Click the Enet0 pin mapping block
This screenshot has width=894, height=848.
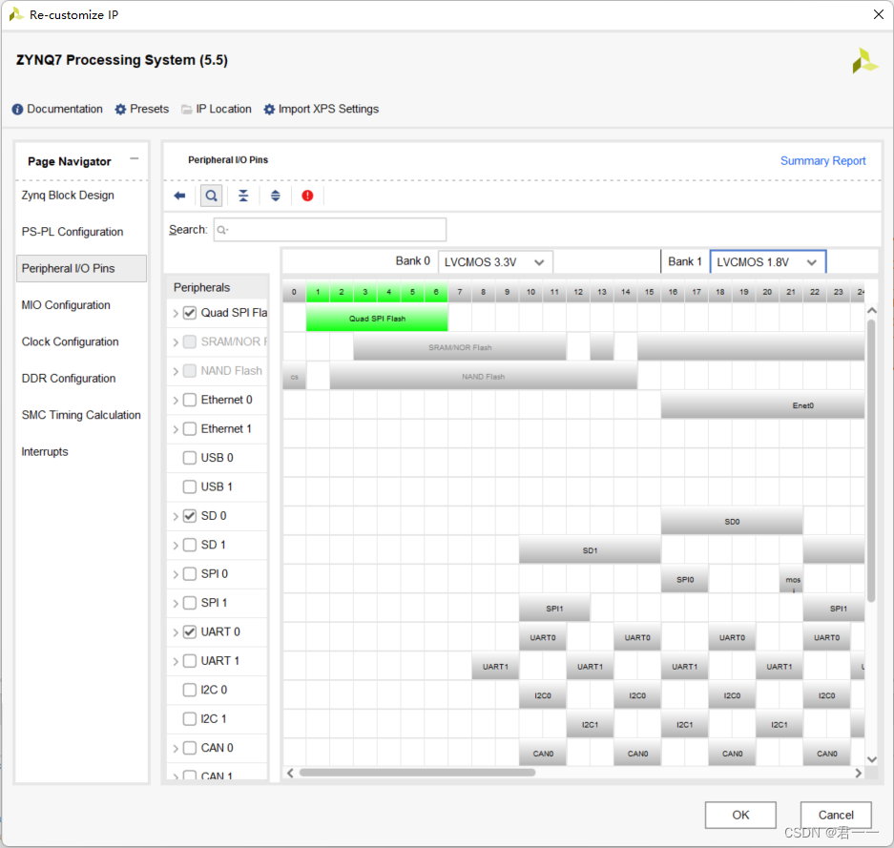[762, 405]
